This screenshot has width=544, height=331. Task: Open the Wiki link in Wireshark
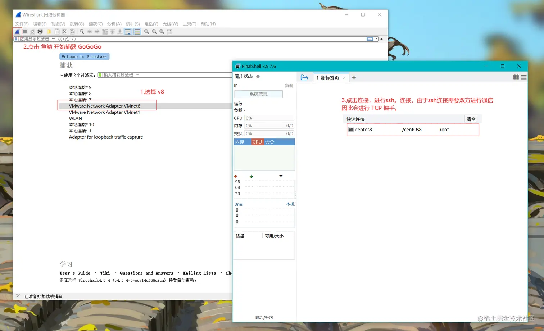coord(105,273)
